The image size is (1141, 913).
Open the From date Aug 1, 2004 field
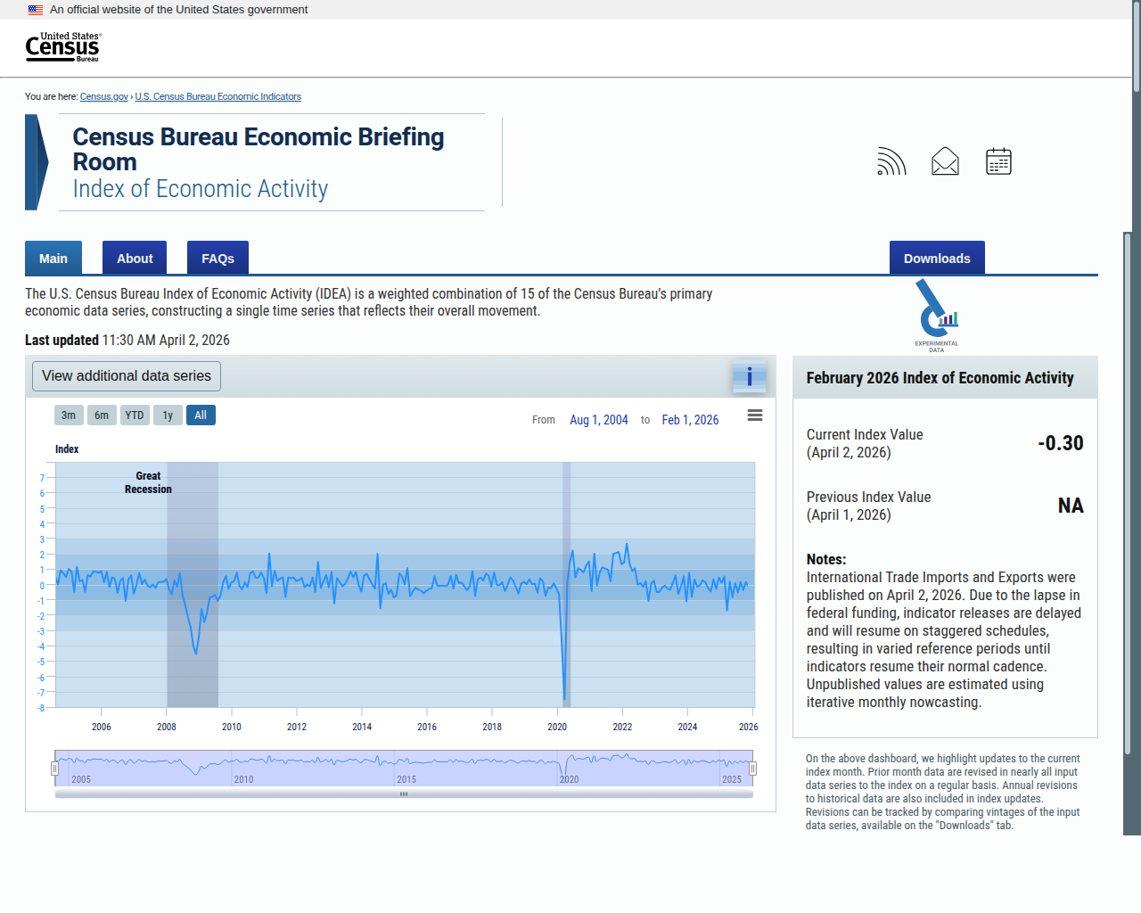(599, 420)
